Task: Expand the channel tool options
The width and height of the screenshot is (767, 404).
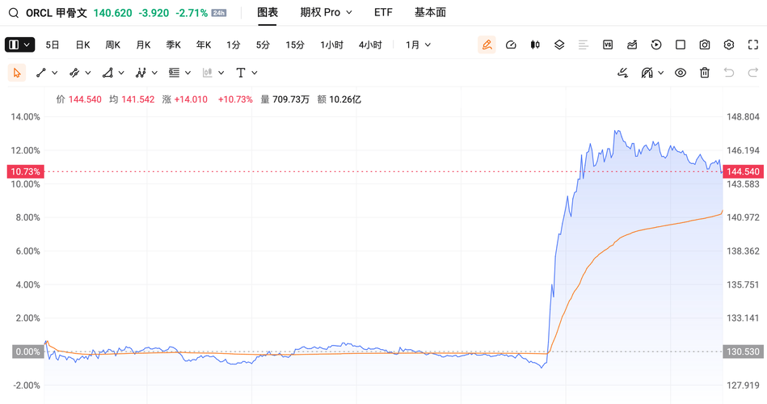Action: tap(88, 73)
